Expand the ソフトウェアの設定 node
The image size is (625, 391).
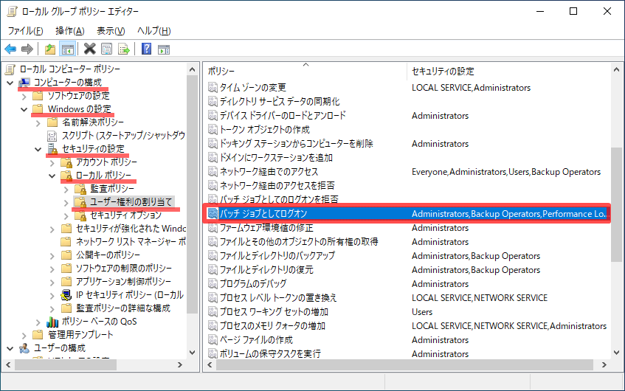click(24, 96)
